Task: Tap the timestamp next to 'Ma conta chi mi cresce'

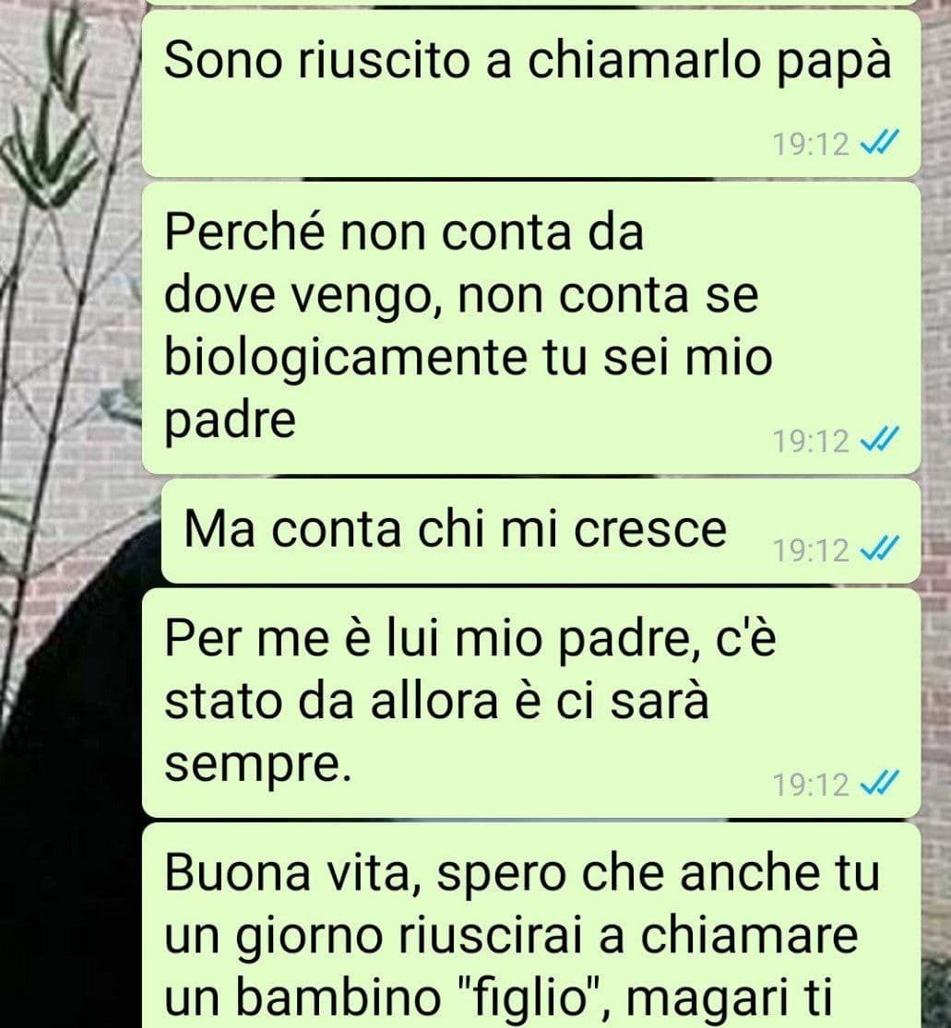Action: (811, 550)
